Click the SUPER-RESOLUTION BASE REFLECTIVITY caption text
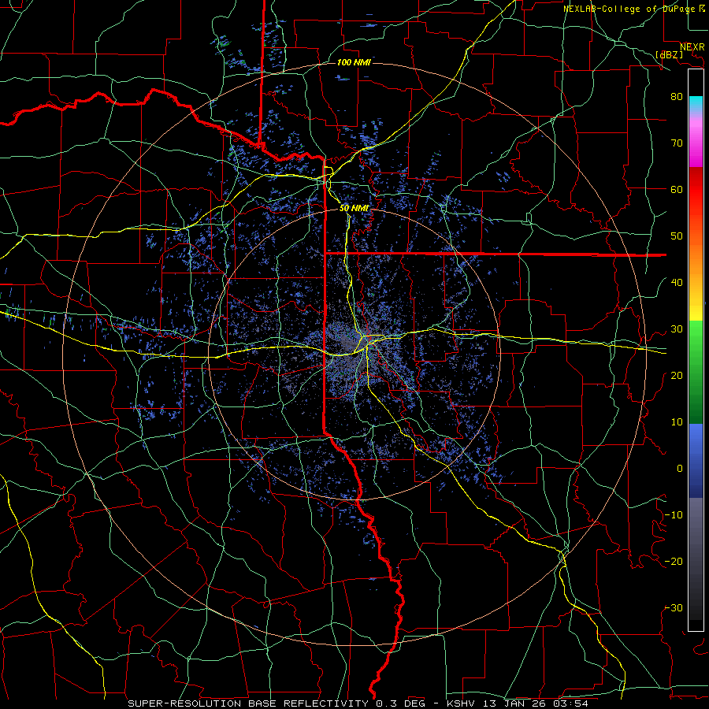 248,703
